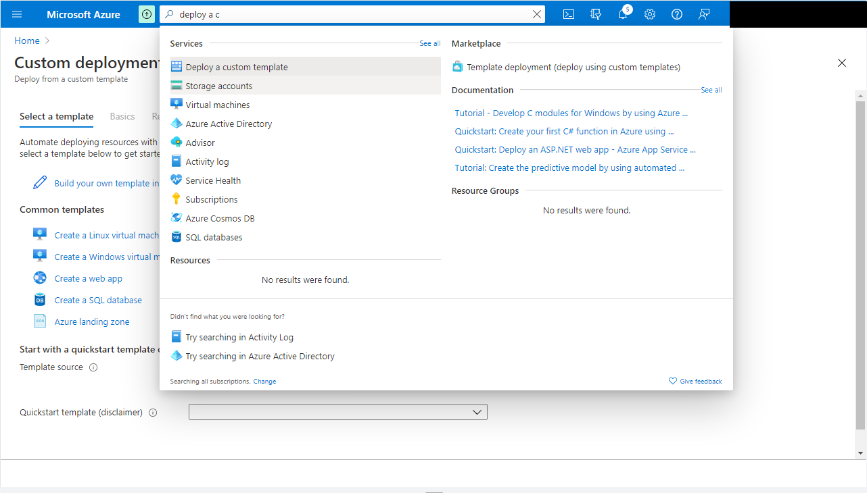Click in the portal search input field
867x493 pixels.
point(352,14)
